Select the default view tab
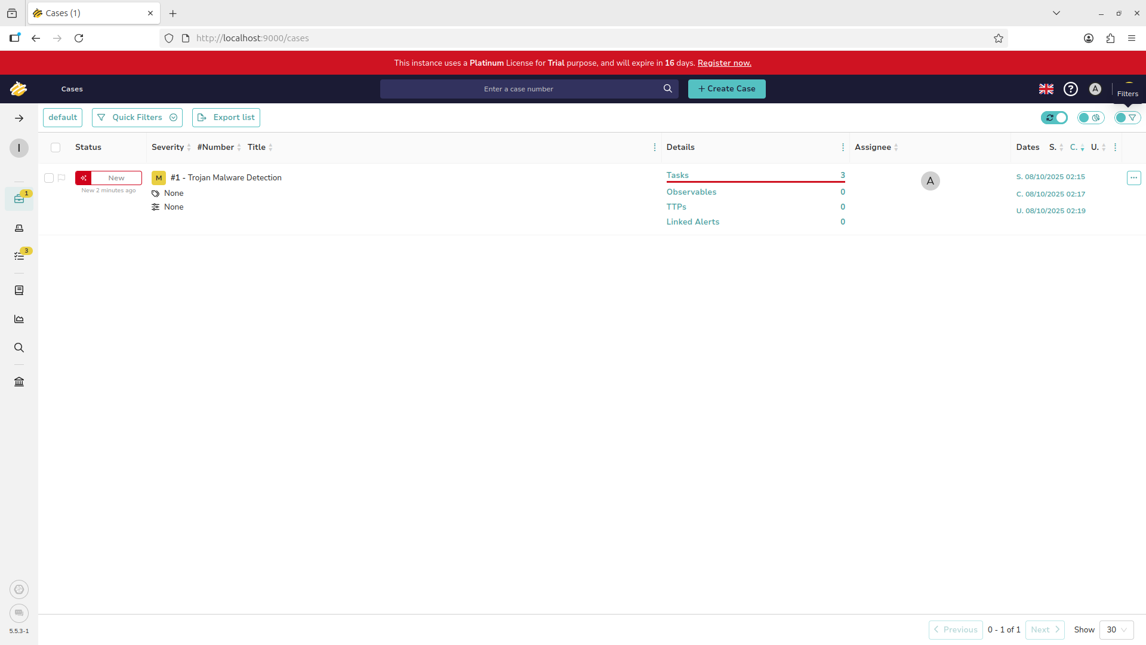1146x645 pixels. tap(63, 118)
